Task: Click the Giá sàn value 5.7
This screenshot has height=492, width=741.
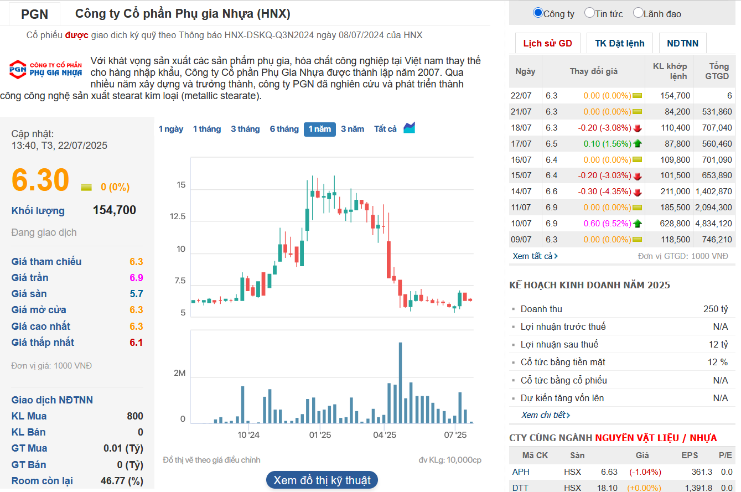Action: pyautogui.click(x=136, y=294)
